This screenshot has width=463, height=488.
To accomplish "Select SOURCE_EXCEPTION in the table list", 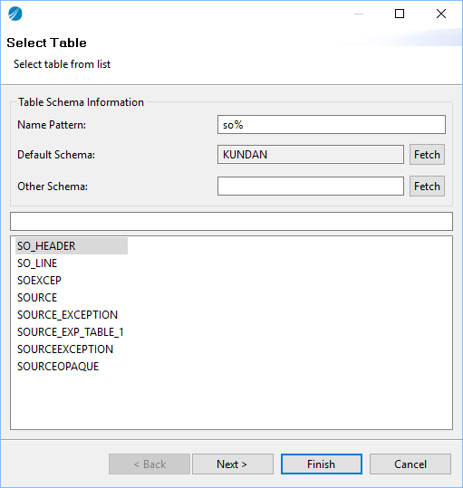I will [x=68, y=315].
